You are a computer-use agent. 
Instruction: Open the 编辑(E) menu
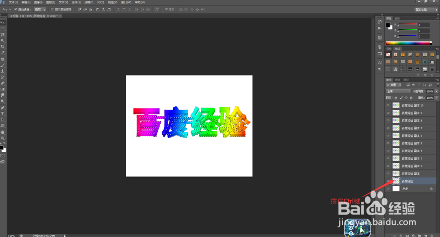click(26, 2)
